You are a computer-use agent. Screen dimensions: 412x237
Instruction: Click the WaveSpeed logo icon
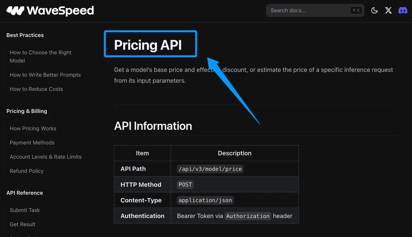pos(15,11)
